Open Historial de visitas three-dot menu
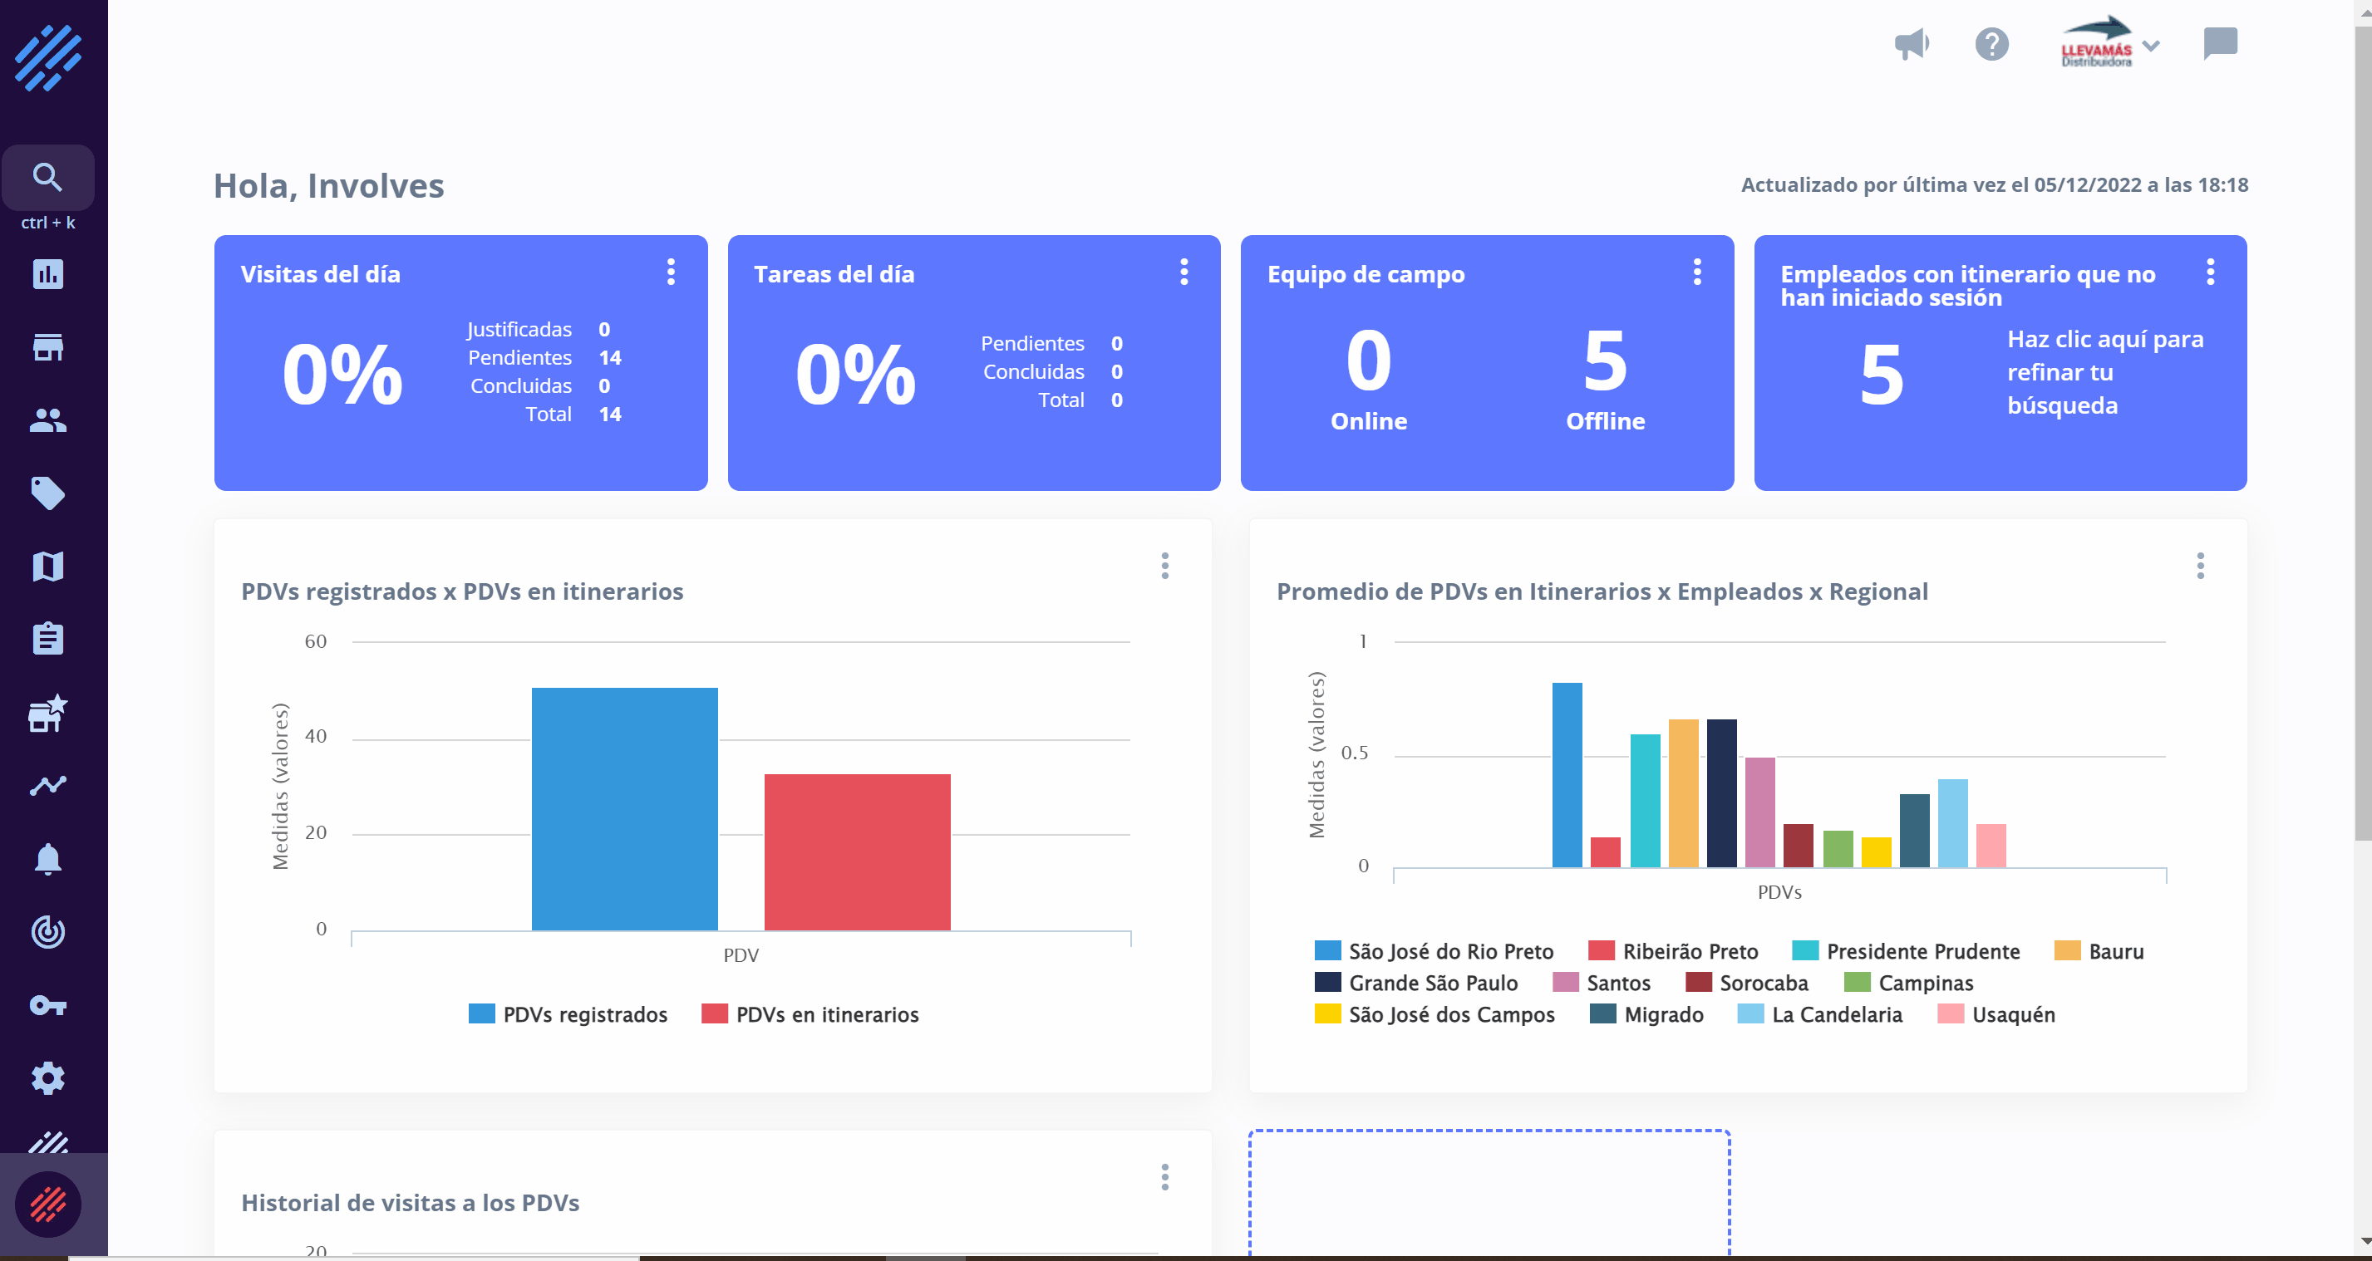 click(x=1165, y=1177)
